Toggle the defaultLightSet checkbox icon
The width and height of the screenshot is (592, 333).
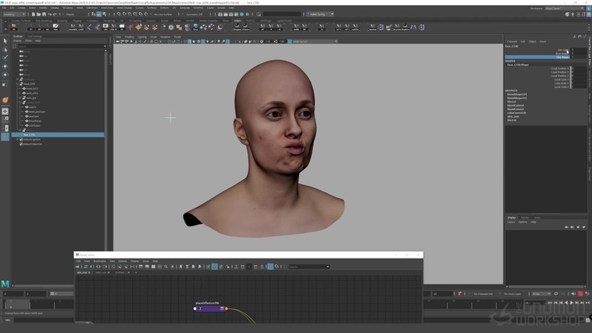[x=21, y=139]
